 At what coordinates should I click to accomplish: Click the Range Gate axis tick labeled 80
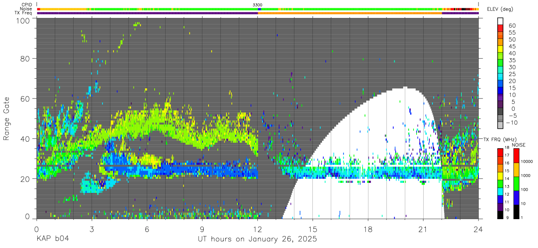(x=25, y=59)
